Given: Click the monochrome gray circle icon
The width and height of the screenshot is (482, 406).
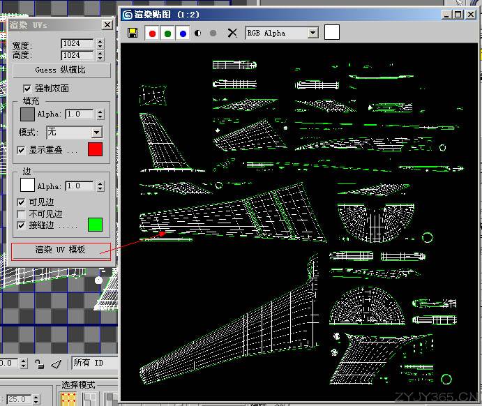Looking at the screenshot, I should (x=213, y=33).
